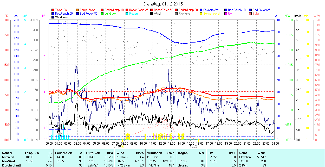Click the gray Richtung legend square
Screen dimensions: 325x167
pyautogui.click(x=177, y=14)
